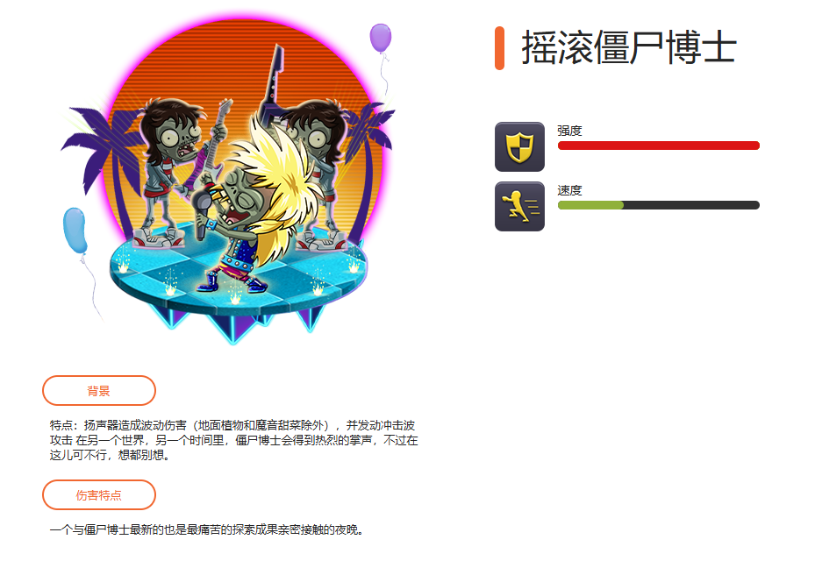Click the 强度 label text
Viewport: 815px width, 561px height.
coord(569,131)
